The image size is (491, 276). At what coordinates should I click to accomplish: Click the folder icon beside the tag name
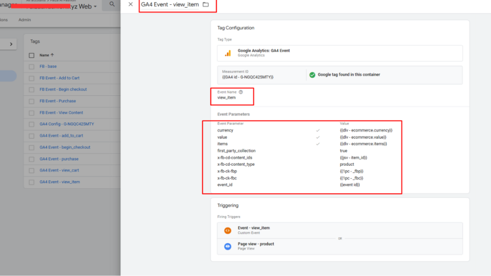[x=206, y=4]
